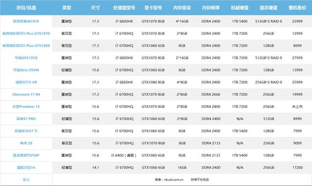Click the 内存频率 column header
This screenshot has width=312, height=186.
[211, 8]
